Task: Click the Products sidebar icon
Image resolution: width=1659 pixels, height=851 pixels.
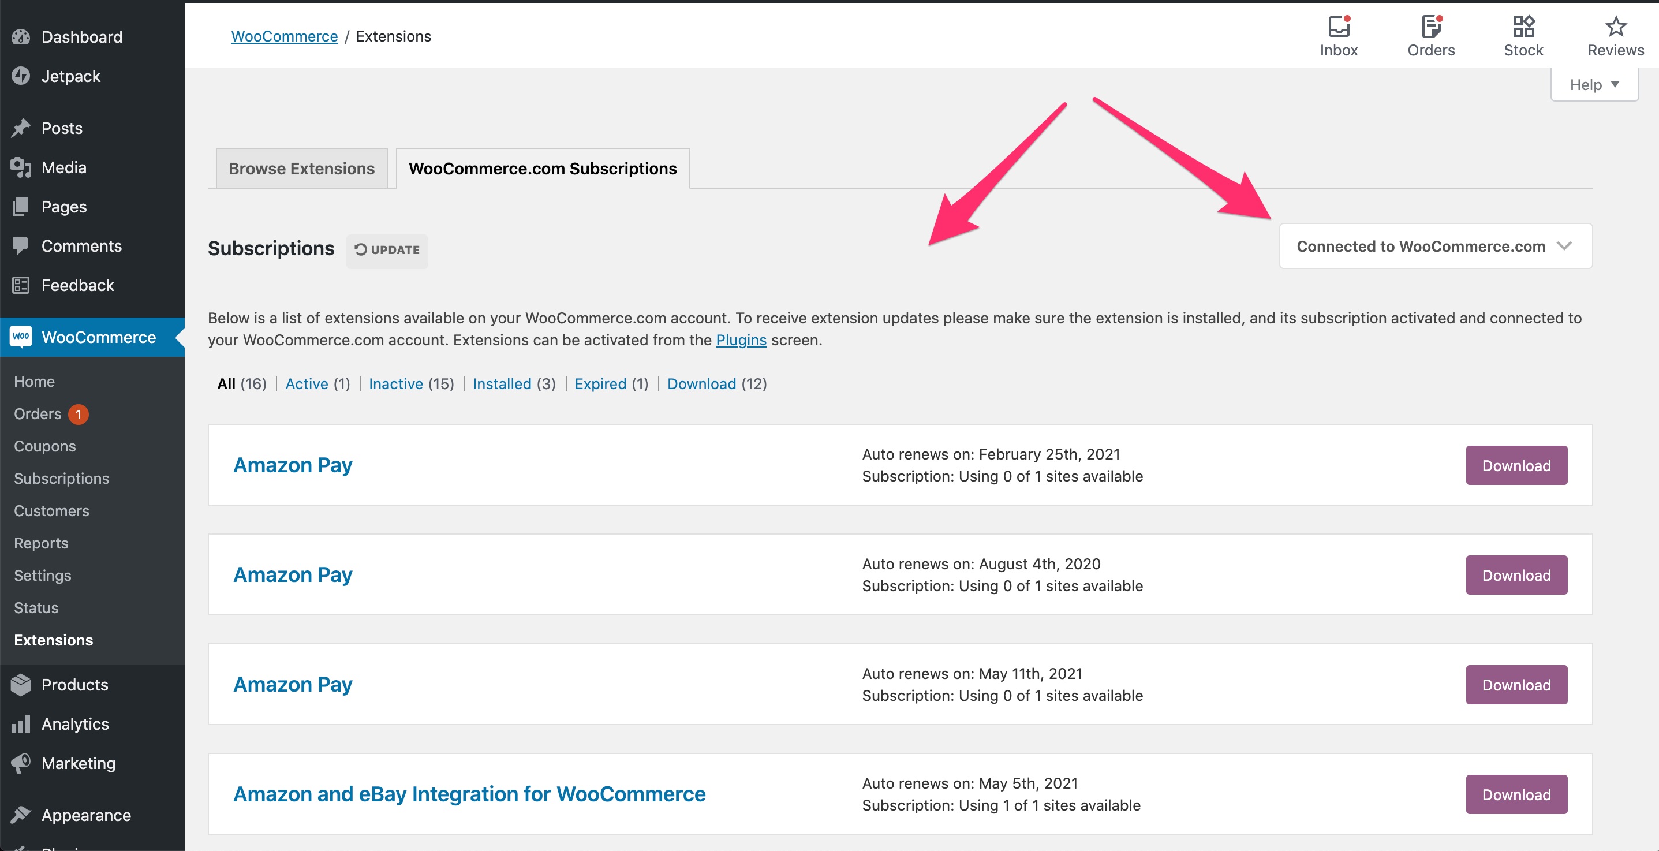Action: pyautogui.click(x=21, y=685)
